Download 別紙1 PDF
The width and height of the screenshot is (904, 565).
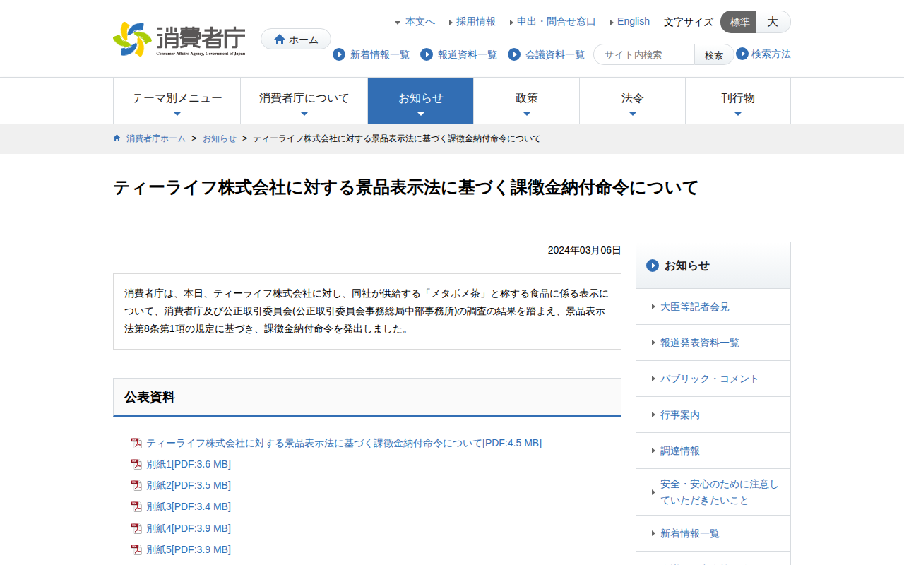(x=189, y=465)
